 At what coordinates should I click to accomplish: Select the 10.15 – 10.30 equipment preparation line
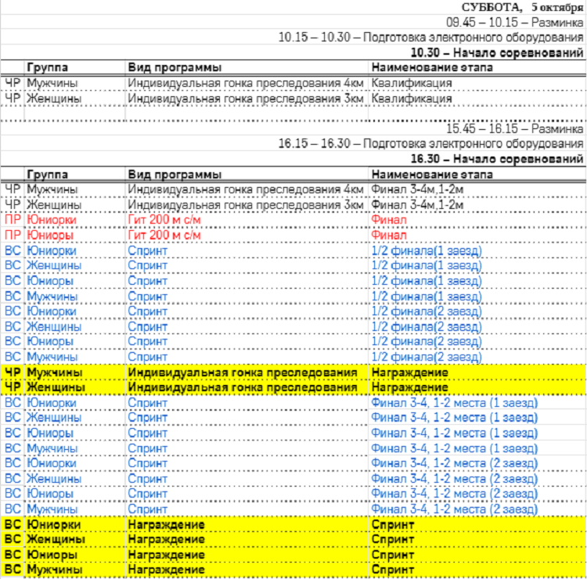tap(430, 38)
